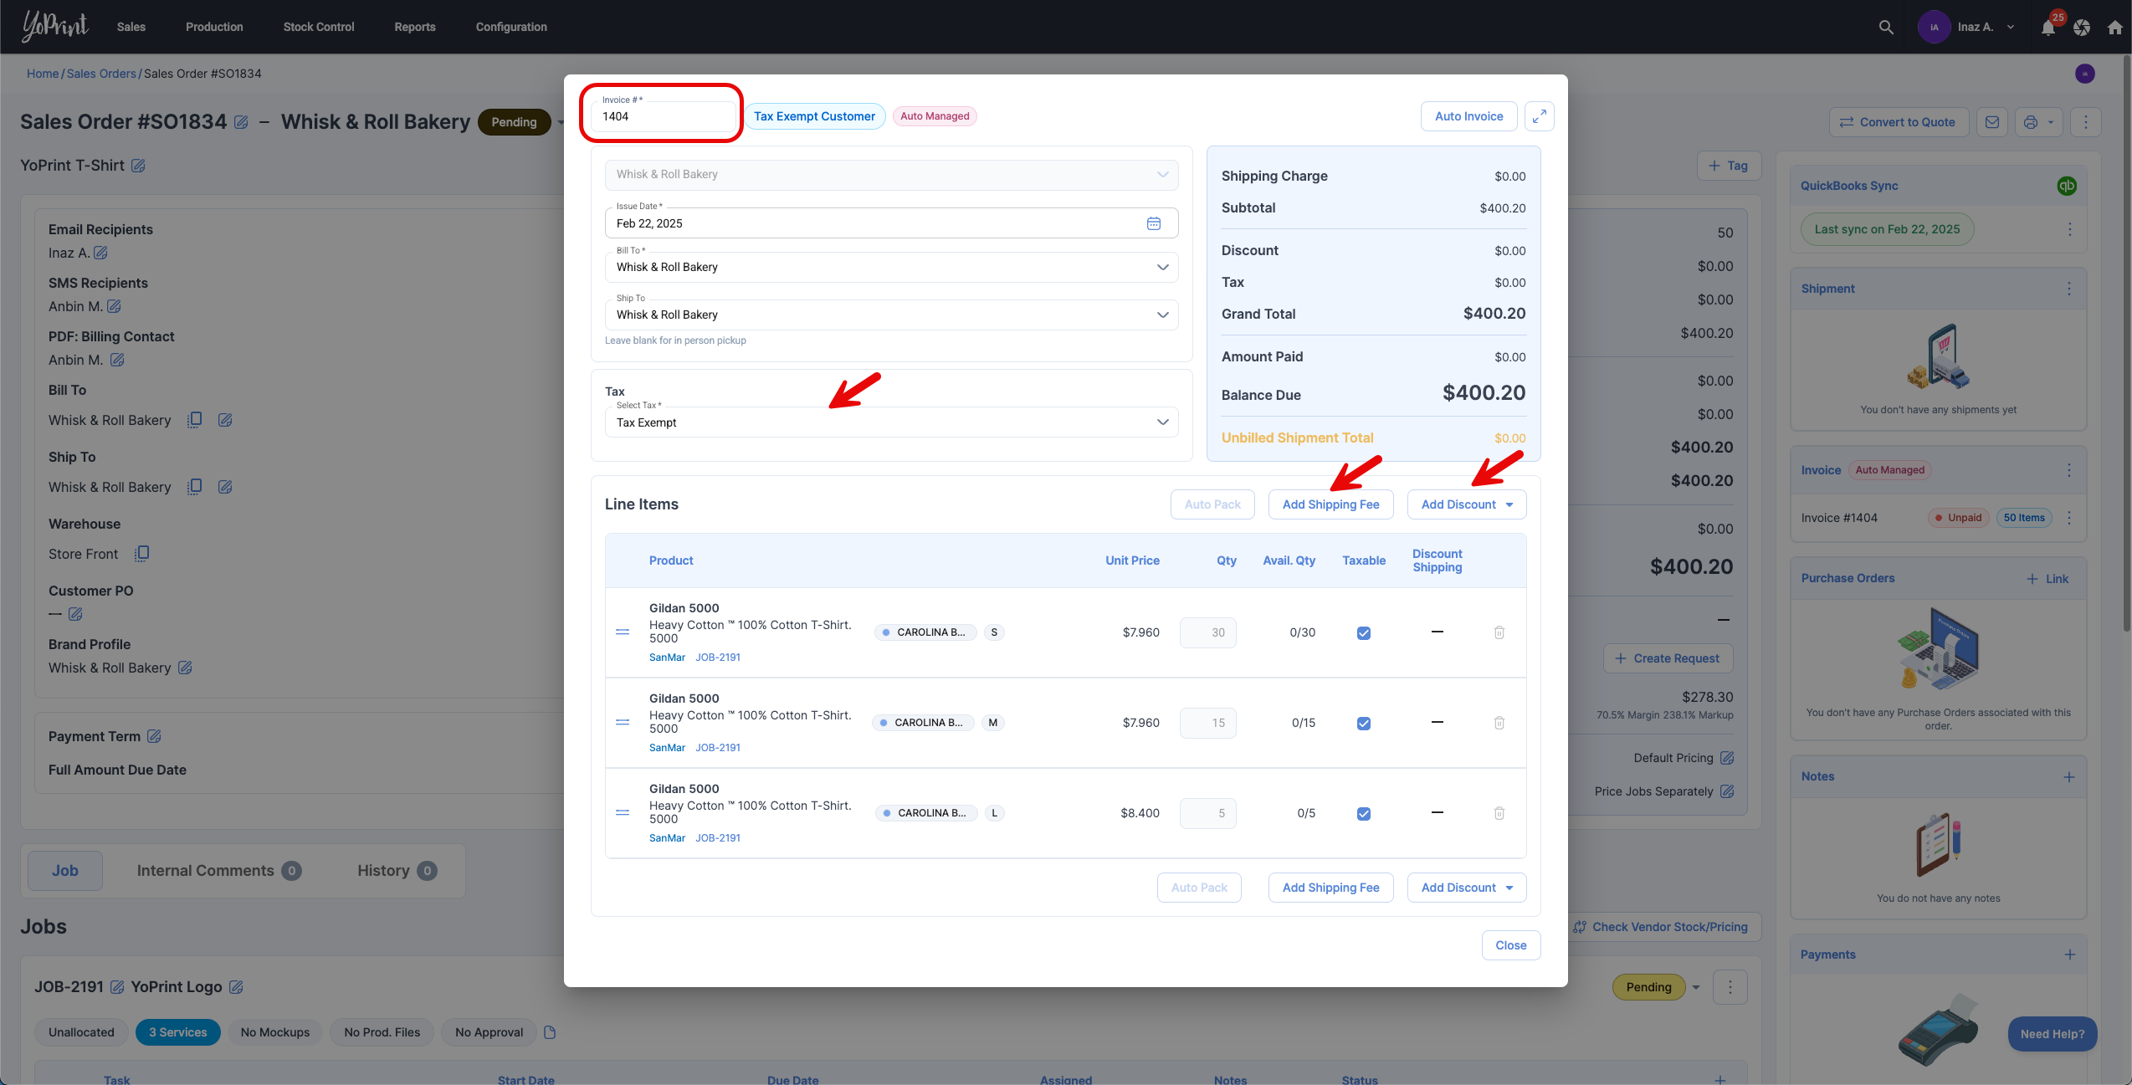Click the search magnifier icon in top bar
Screen dimensions: 2132x1085
pos(1886,27)
